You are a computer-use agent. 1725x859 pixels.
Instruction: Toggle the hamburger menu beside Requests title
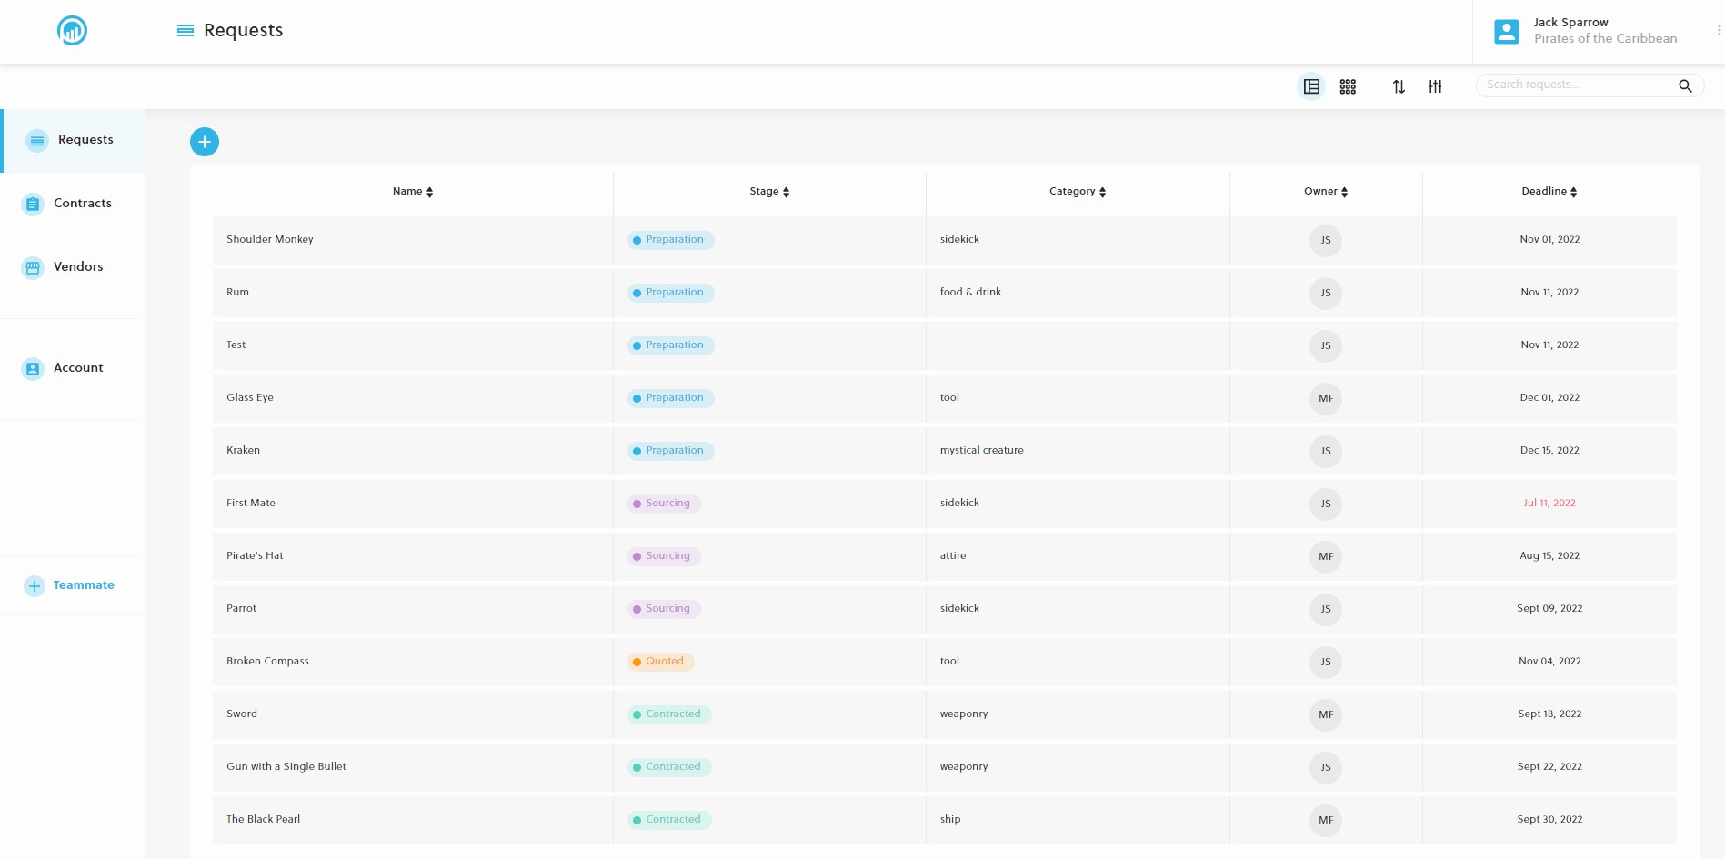pos(186,31)
